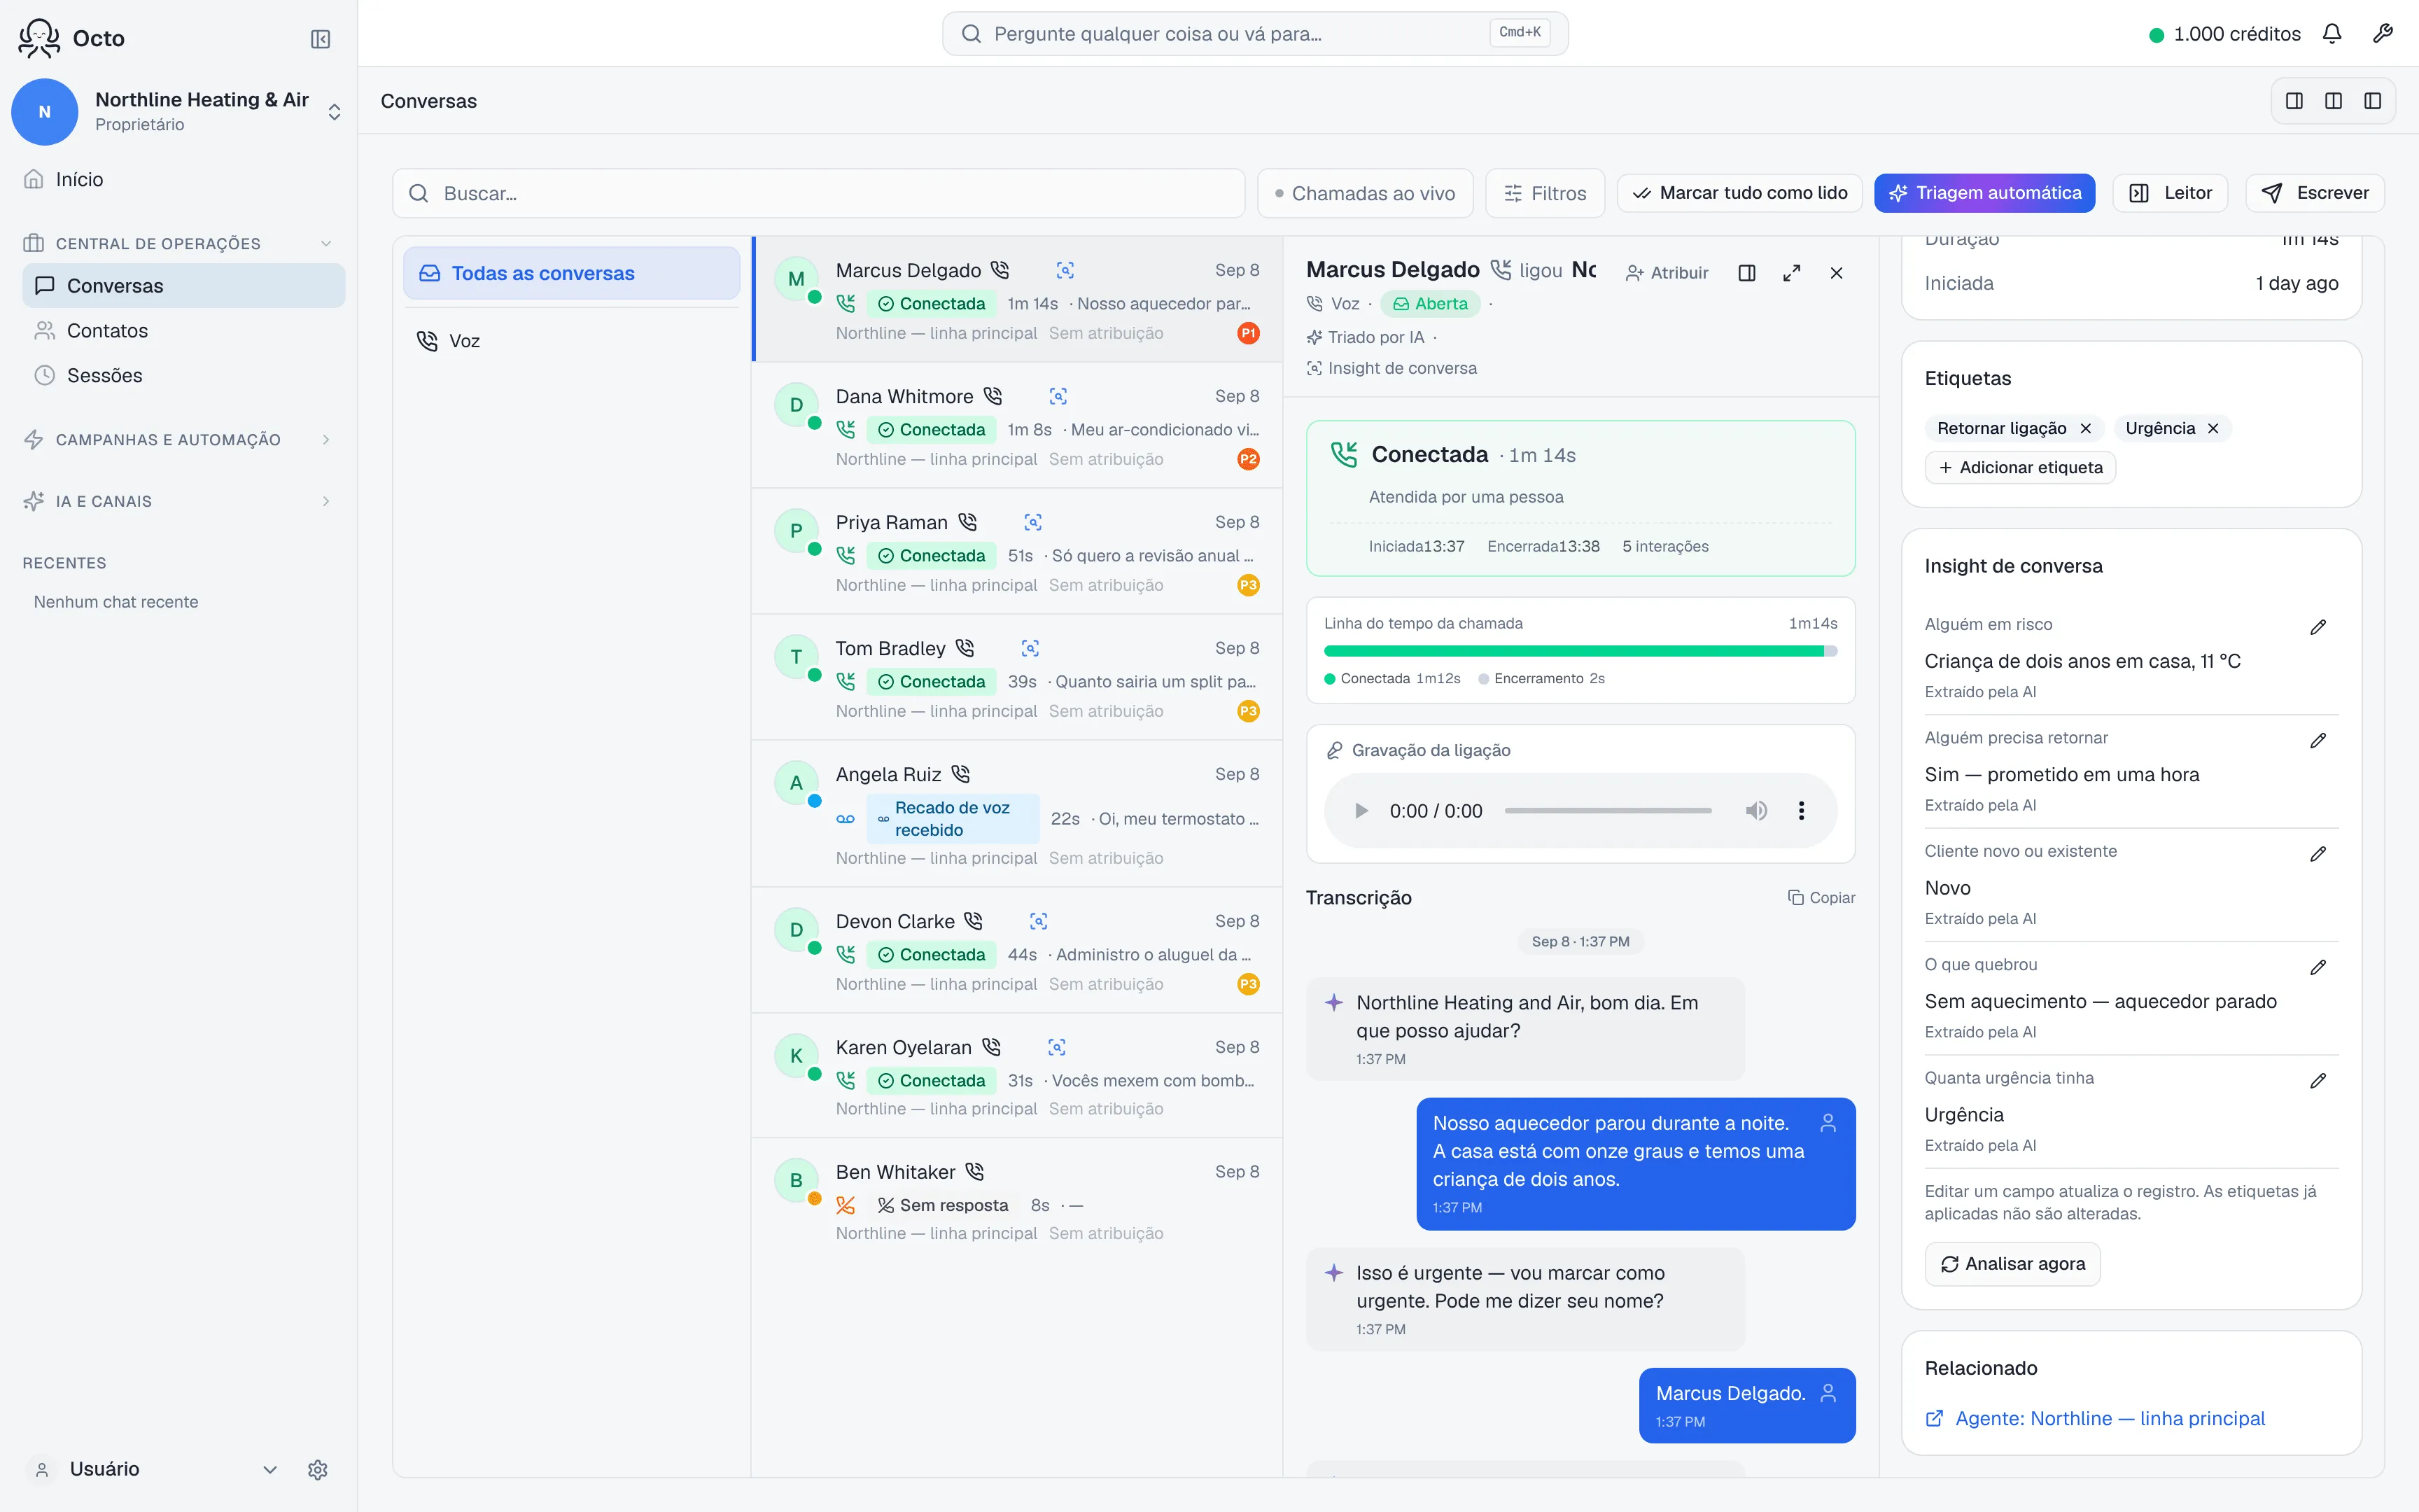Edit 'Cliente novo ou existente' field
Screen dimensions: 2419x1512
(x=2318, y=854)
